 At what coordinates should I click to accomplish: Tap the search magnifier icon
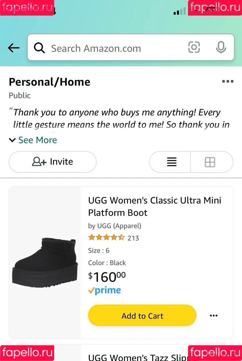[39, 48]
